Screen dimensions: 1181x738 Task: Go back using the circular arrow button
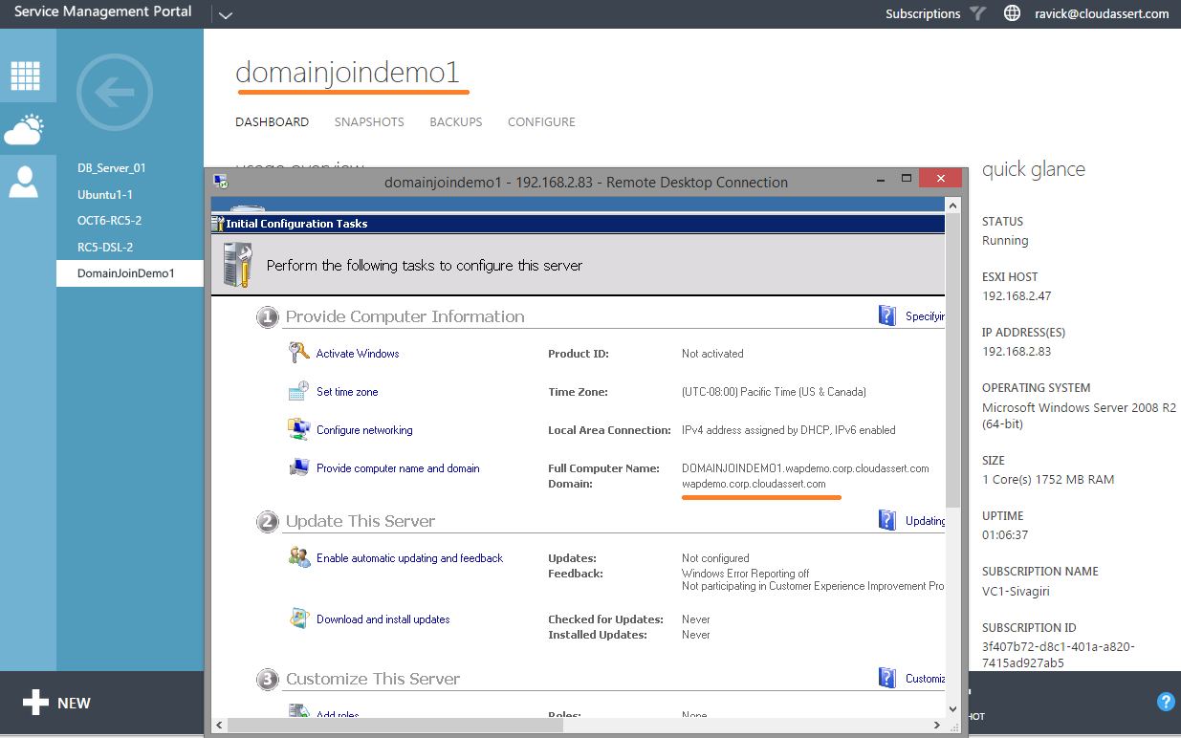[114, 93]
